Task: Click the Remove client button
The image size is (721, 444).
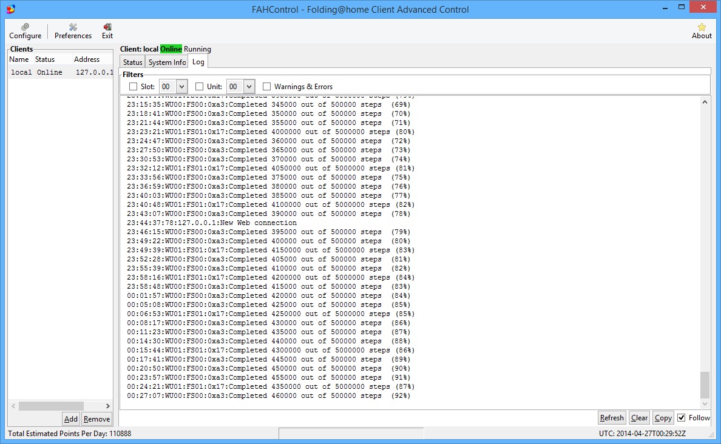Action: (x=96, y=419)
